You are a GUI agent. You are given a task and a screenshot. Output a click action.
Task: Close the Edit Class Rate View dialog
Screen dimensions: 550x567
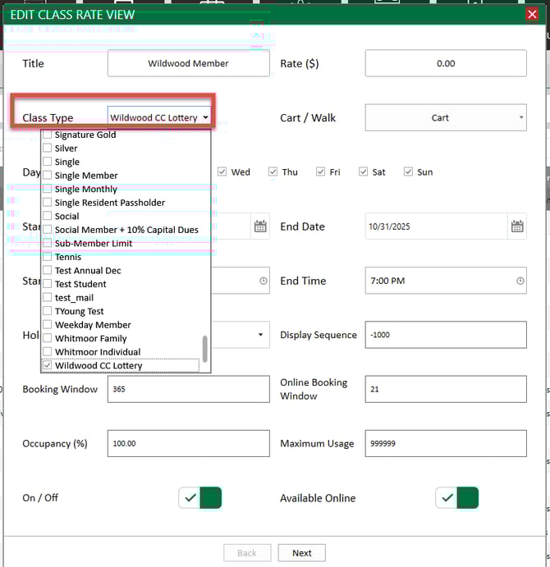pos(532,14)
